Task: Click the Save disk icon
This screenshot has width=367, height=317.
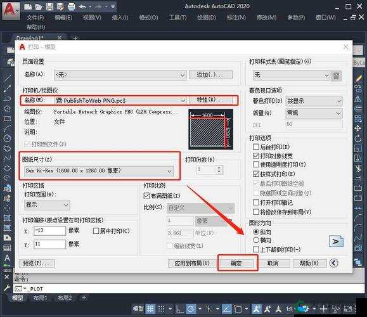Action: pos(49,7)
